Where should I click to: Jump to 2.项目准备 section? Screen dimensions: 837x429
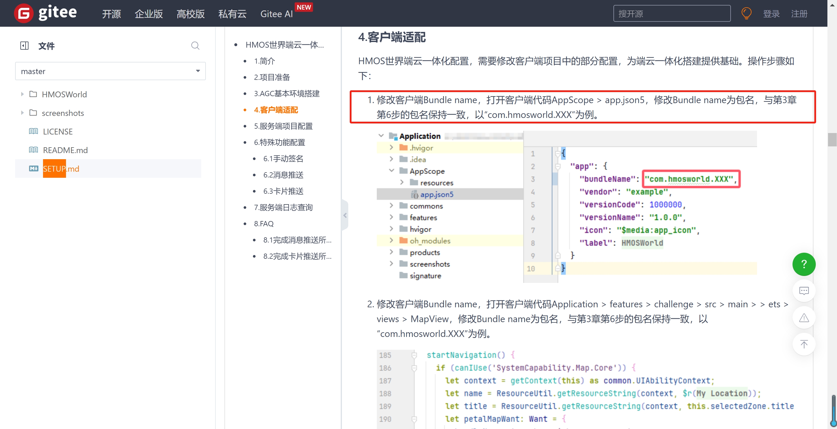pyautogui.click(x=272, y=77)
